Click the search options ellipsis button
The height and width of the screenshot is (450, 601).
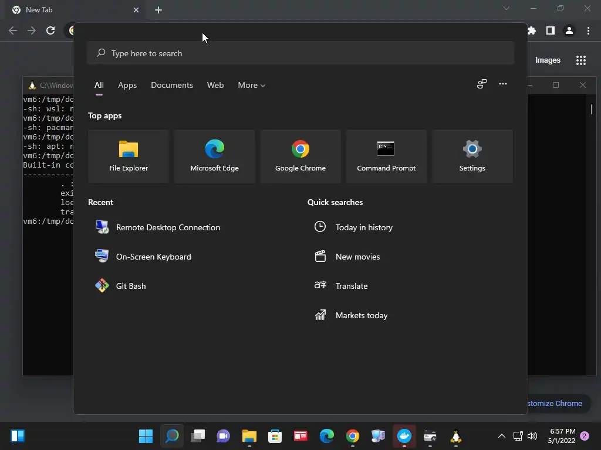[x=503, y=84]
